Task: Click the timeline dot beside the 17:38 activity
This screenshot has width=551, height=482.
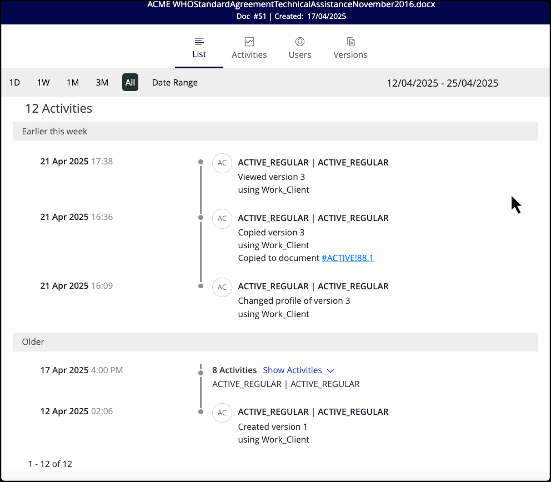Action: [x=201, y=163]
